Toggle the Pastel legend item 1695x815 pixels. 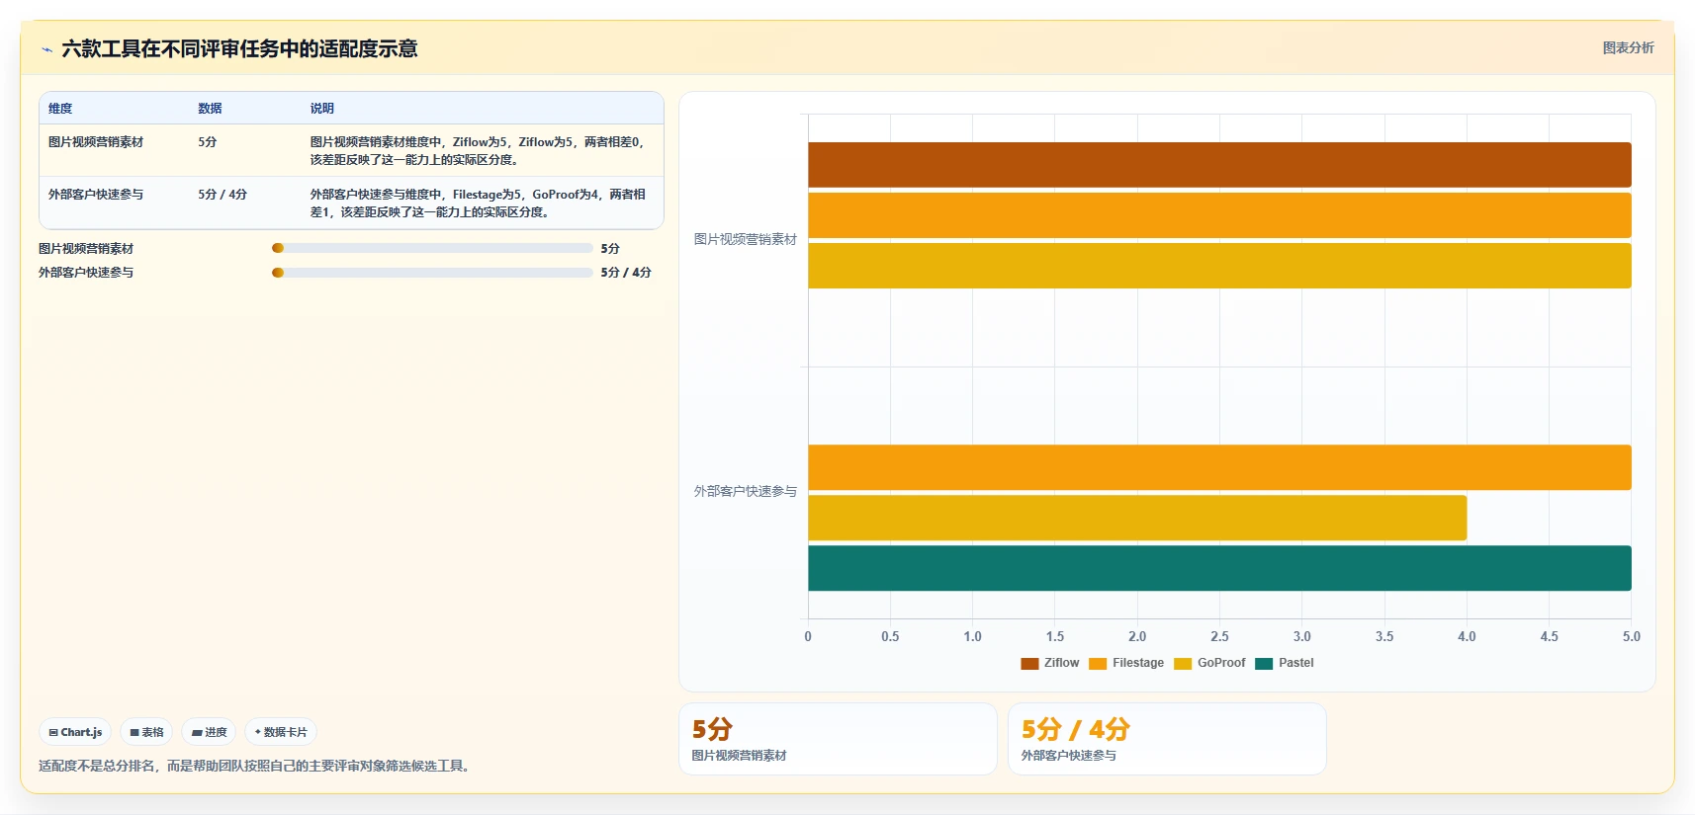pyautogui.click(x=1285, y=663)
